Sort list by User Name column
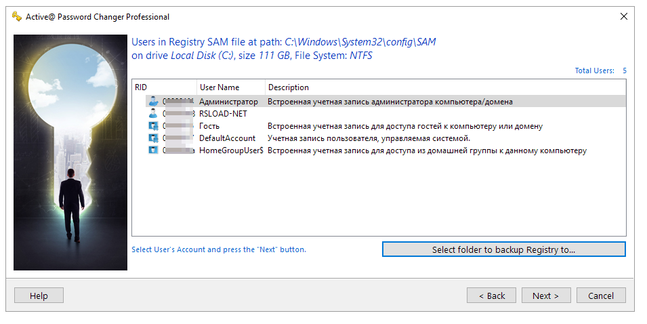This screenshot has height=324, width=647. [x=229, y=87]
